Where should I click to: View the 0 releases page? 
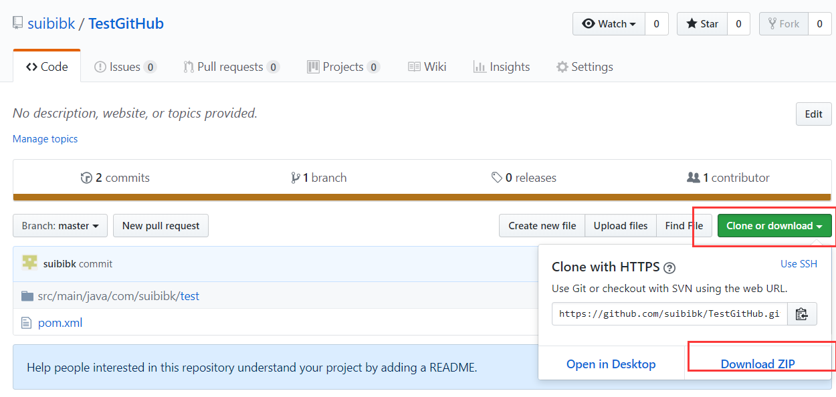(524, 178)
